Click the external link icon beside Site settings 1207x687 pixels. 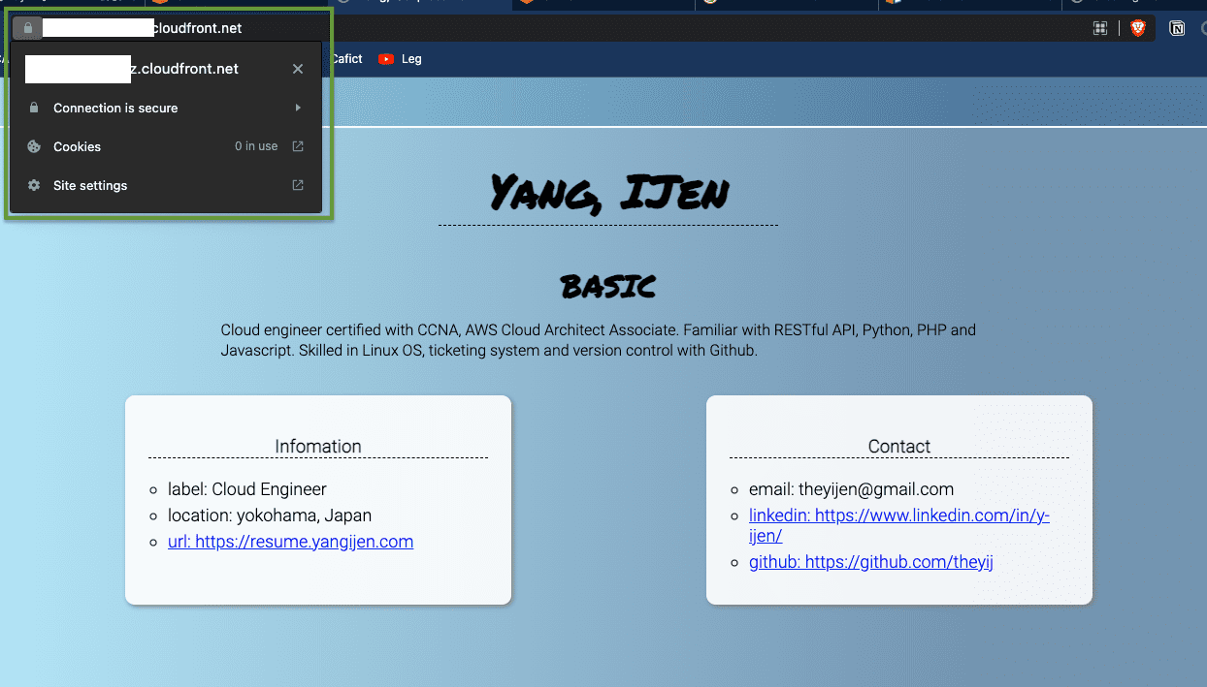[298, 185]
